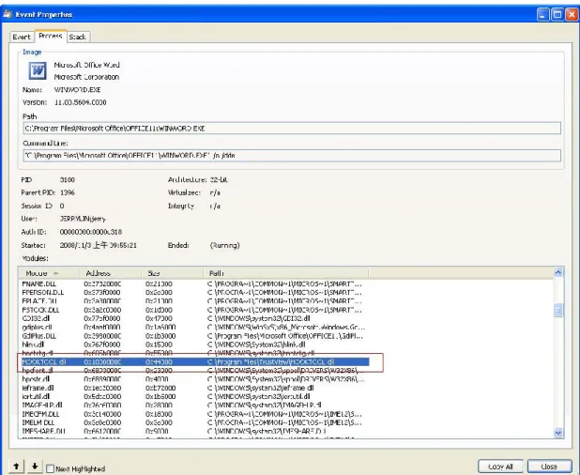Sort modules by the Module column header
580x475 pixels.
point(49,273)
